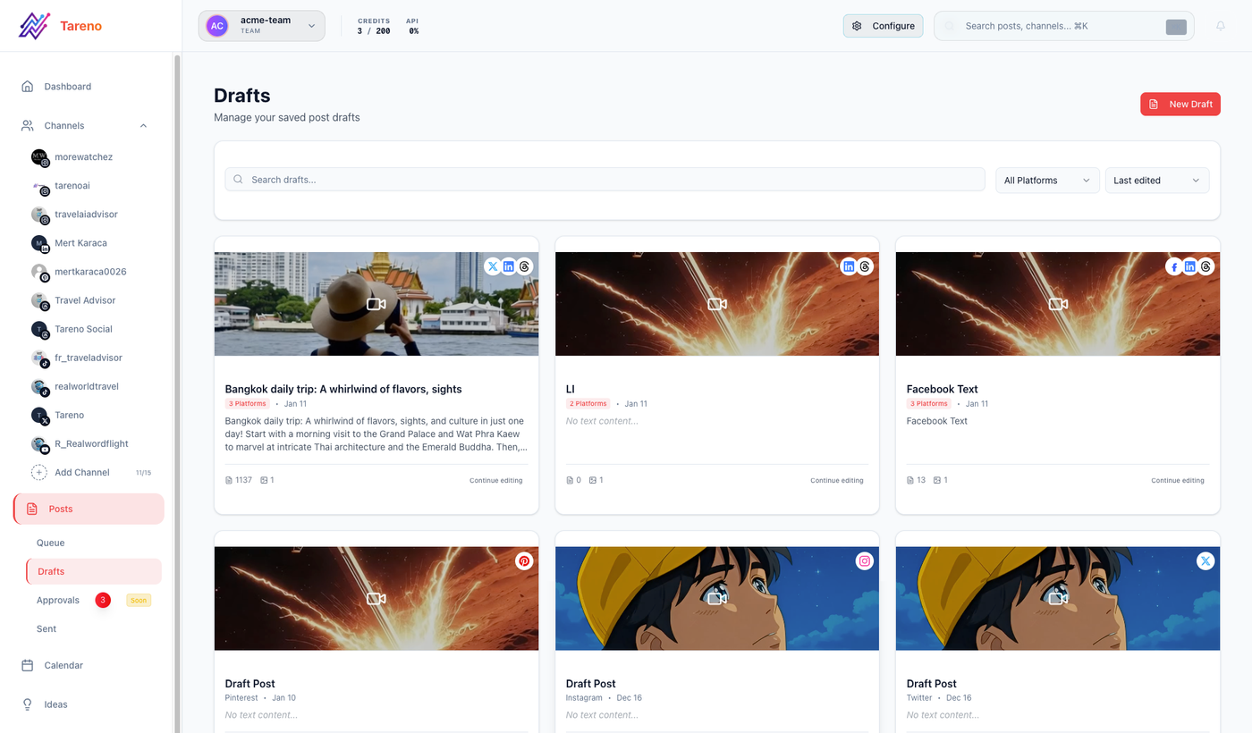Click the 3 Platforms badge on Bangkok draft
Viewport: 1252px width, 733px height.
click(x=248, y=404)
